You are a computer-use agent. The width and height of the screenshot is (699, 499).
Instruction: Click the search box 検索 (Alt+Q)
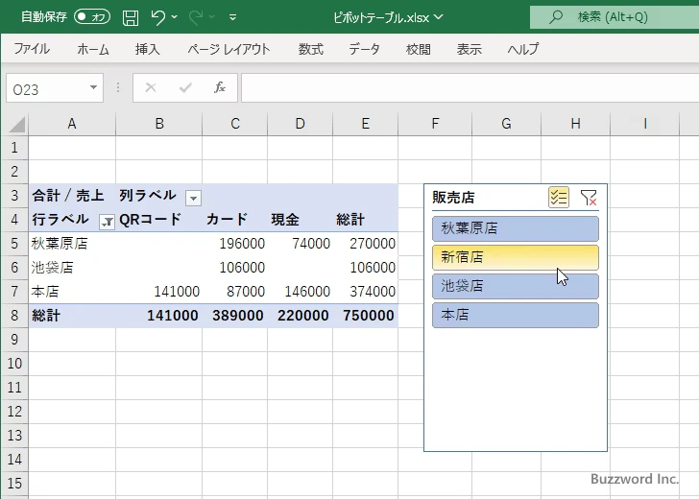[615, 17]
